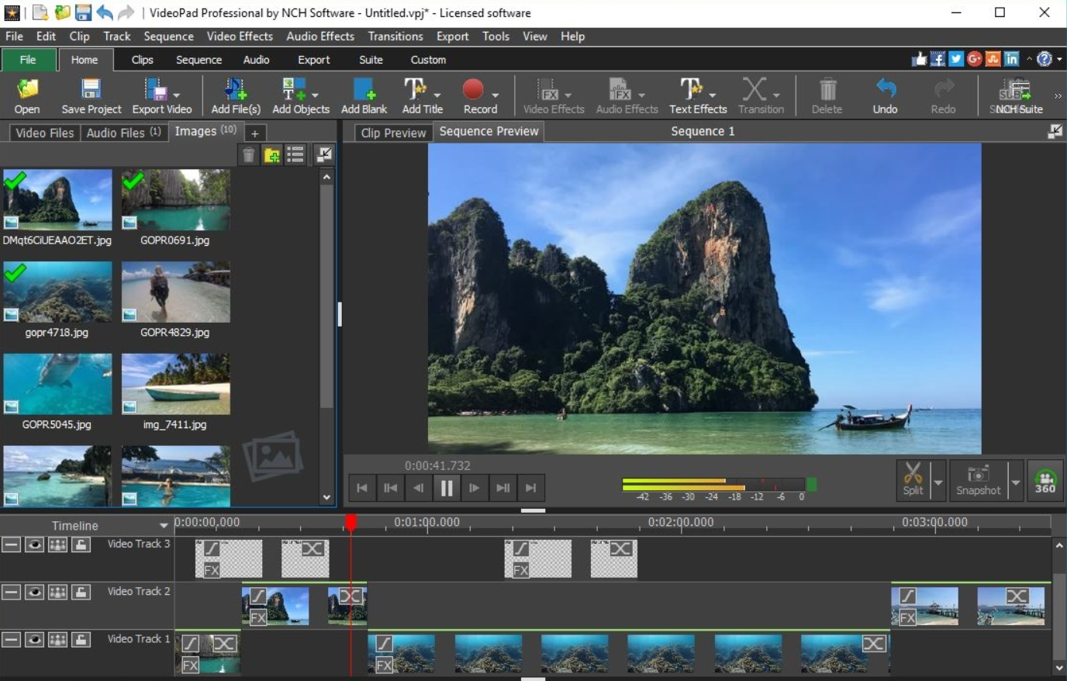Click the Add File(s) icon
1067x681 pixels.
click(x=236, y=89)
